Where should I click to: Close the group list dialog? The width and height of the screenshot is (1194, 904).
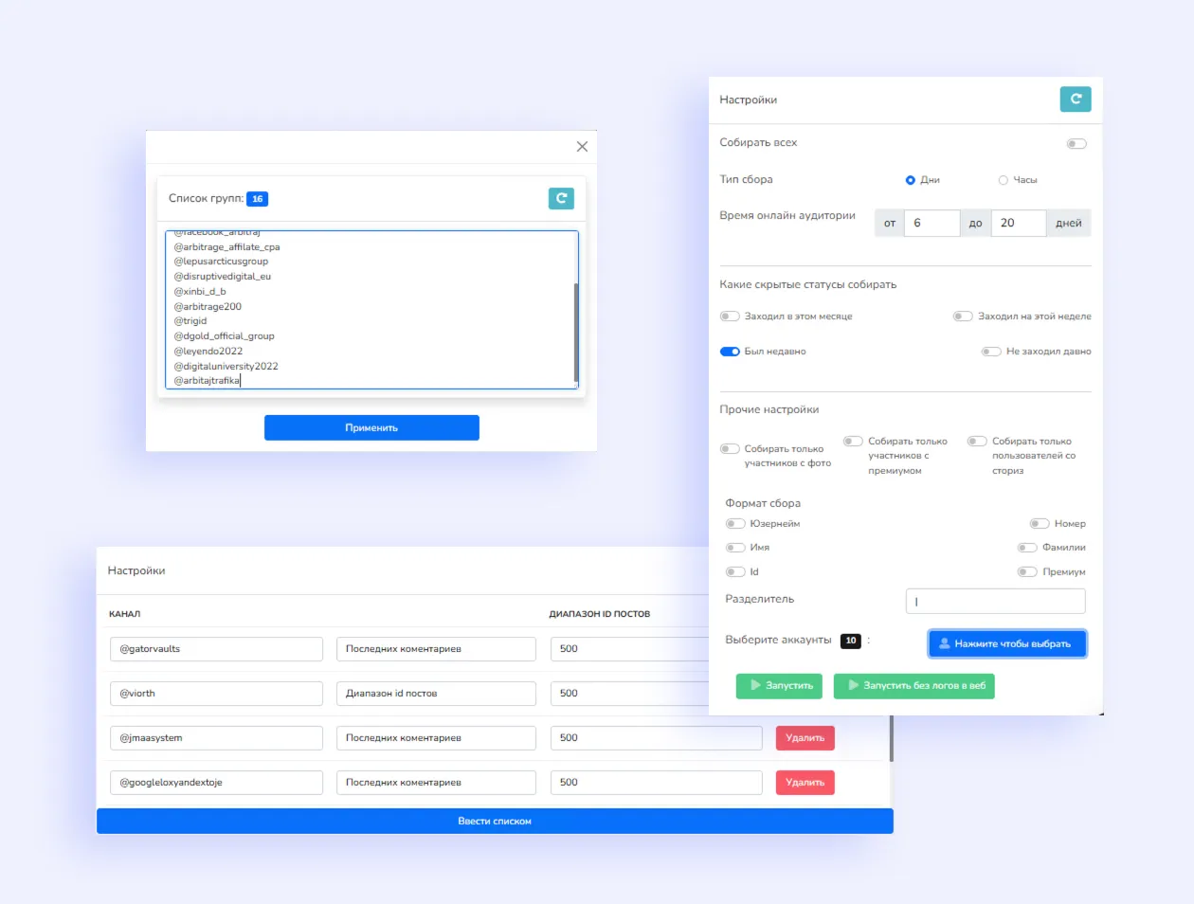coord(582,147)
